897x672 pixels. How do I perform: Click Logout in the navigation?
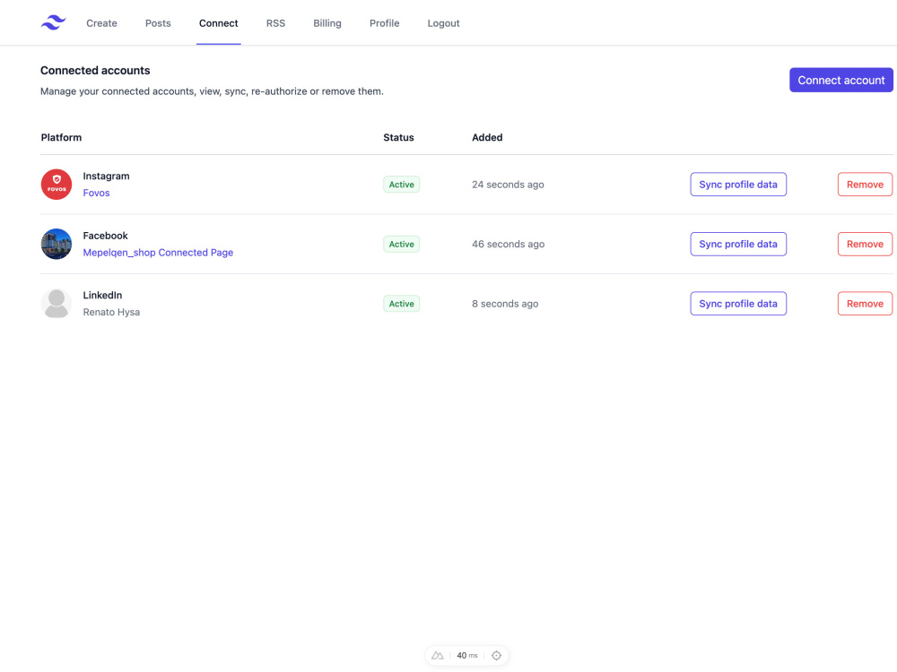(443, 23)
